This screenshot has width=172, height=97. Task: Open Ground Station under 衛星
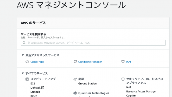tap(87, 84)
